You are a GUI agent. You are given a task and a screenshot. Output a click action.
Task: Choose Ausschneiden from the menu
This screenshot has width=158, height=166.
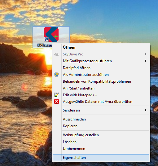pos(101,119)
